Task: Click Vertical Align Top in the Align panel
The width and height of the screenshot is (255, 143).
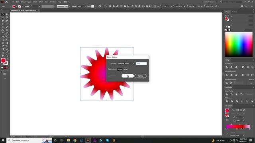Action: [x=243, y=67]
